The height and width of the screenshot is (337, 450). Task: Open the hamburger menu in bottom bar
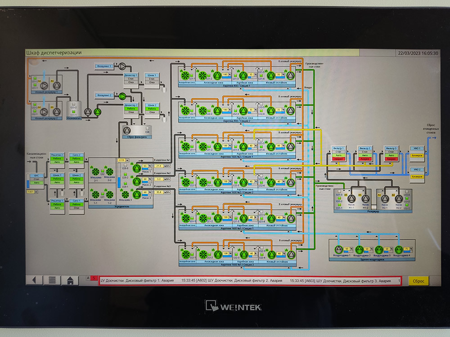pyautogui.click(x=52, y=280)
